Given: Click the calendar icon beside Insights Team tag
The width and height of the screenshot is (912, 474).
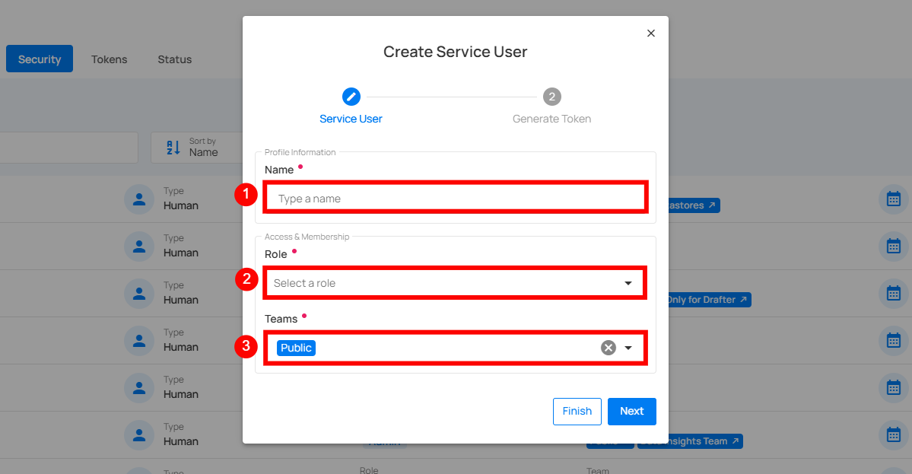Looking at the screenshot, I should (x=893, y=434).
